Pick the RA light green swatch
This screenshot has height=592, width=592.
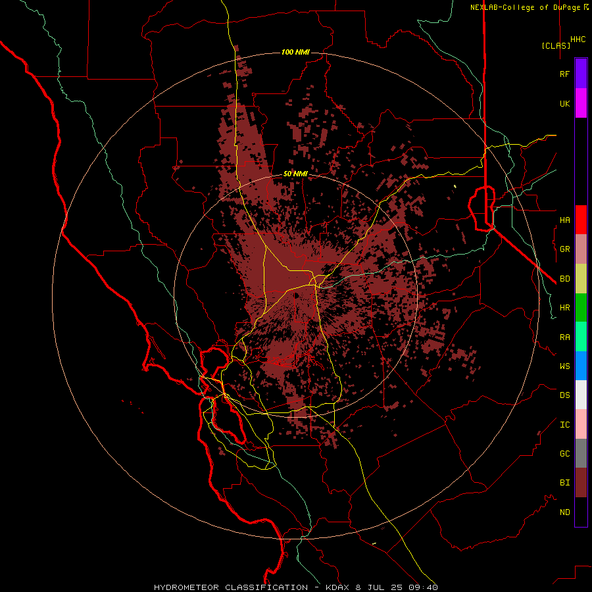point(581,337)
